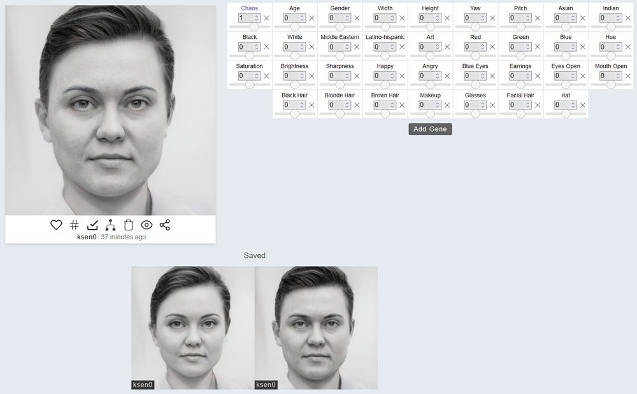Remove the Art gene with X

tap(447, 47)
